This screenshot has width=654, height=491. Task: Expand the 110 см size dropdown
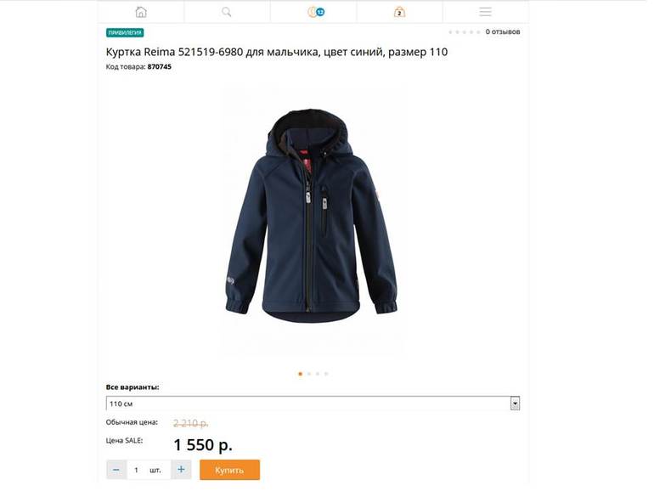(313, 404)
